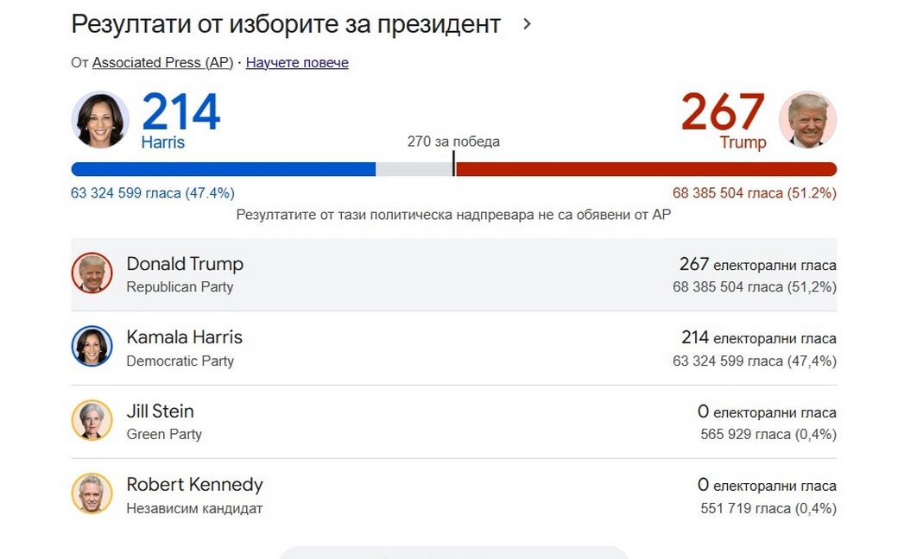Click the "Резултати от изборите за президент" heading
Image resolution: width=898 pixels, height=559 pixels.
pyautogui.click(x=286, y=24)
